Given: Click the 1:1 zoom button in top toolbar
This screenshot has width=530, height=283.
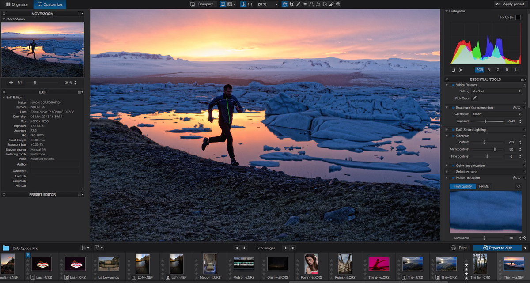Looking at the screenshot, I should [250, 4].
